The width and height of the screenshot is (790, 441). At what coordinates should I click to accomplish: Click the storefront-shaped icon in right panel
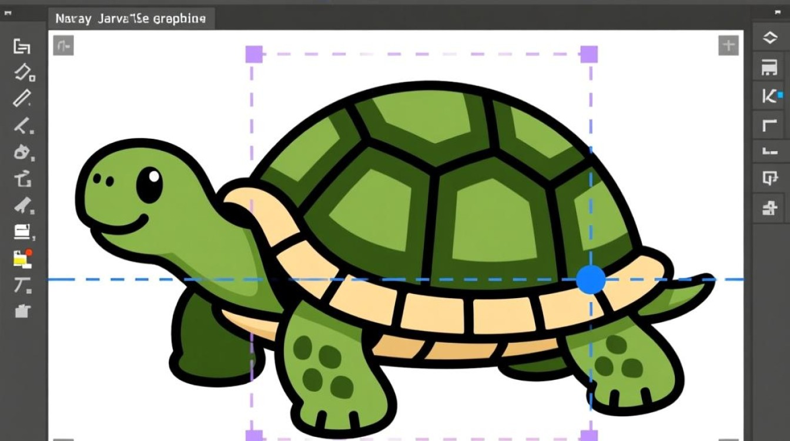769,68
